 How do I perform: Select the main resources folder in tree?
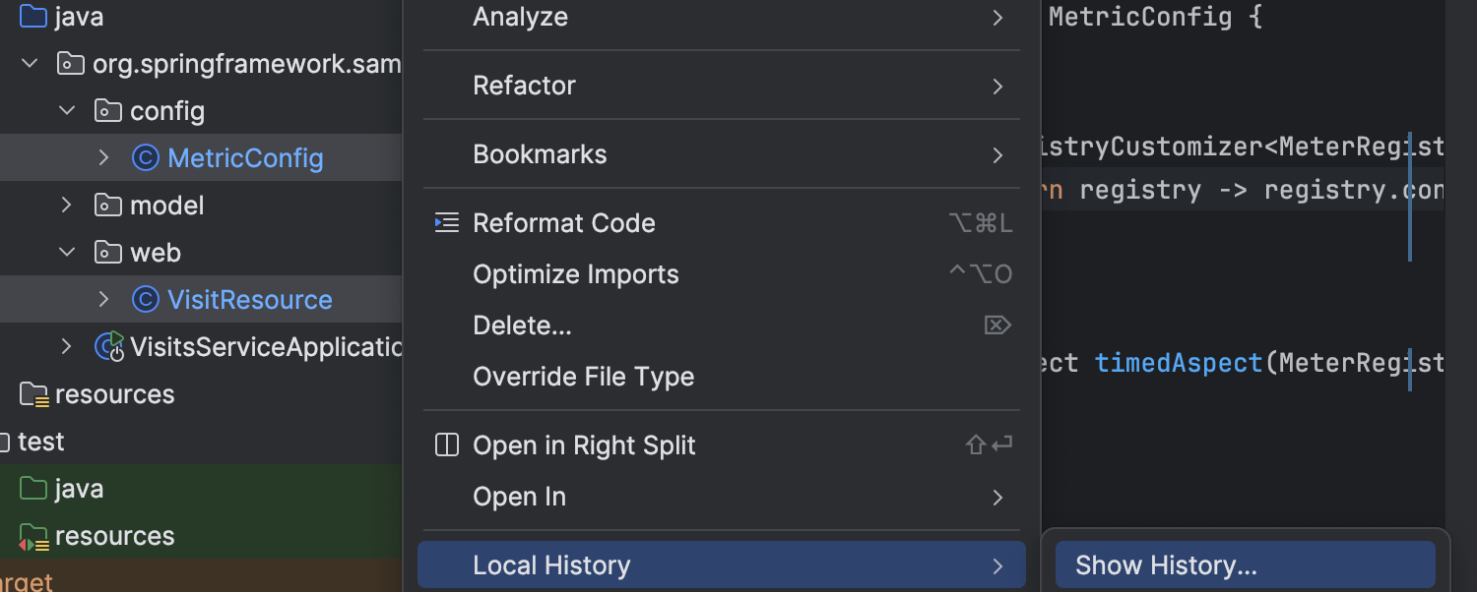(x=114, y=394)
